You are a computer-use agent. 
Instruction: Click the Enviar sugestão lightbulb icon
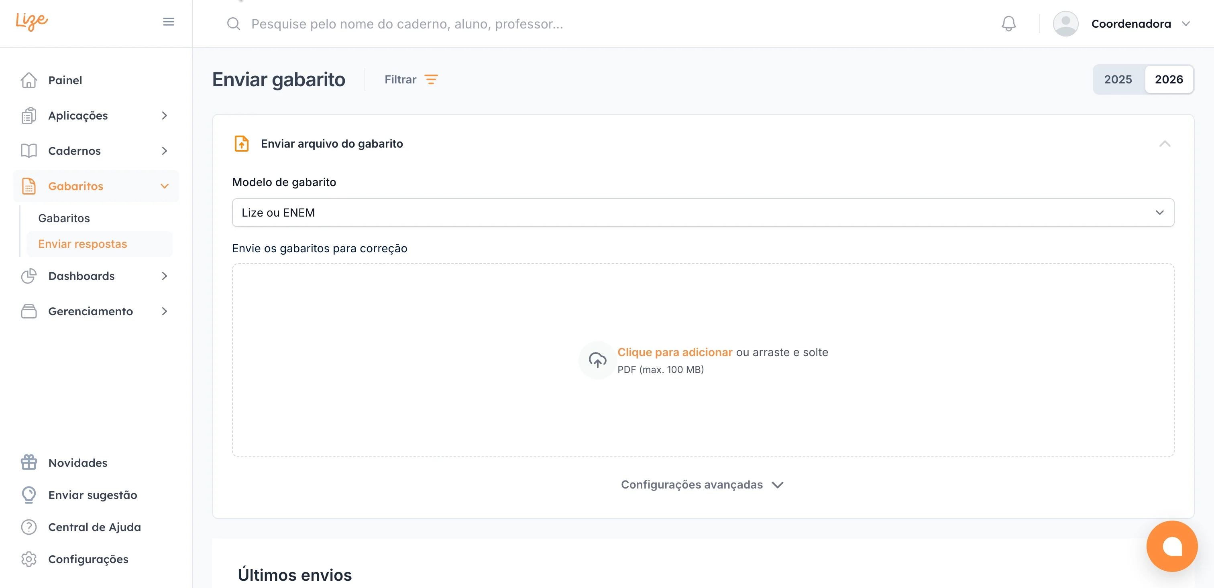point(29,495)
